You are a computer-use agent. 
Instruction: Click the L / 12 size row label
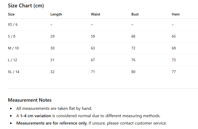12,60
